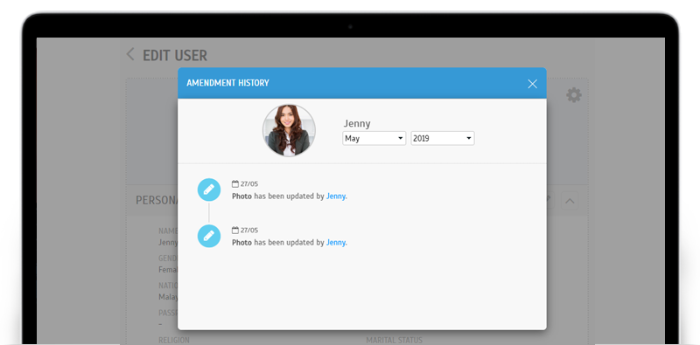
Task: Click the first pencil edit icon in timeline
Action: (209, 190)
